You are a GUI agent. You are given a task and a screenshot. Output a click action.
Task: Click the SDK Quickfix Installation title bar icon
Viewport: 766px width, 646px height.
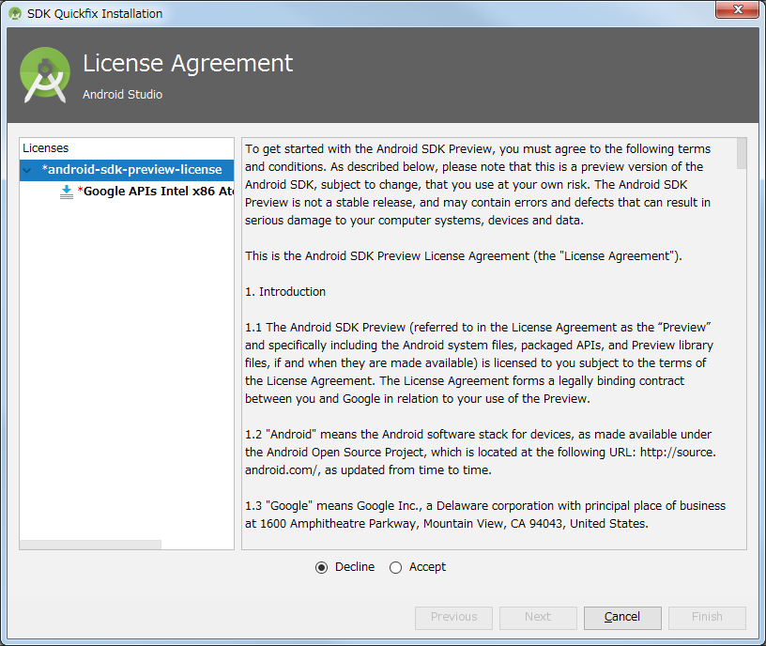(15, 14)
